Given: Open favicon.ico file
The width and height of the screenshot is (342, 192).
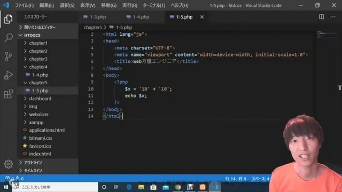Looking at the screenshot, I should coord(48,146).
